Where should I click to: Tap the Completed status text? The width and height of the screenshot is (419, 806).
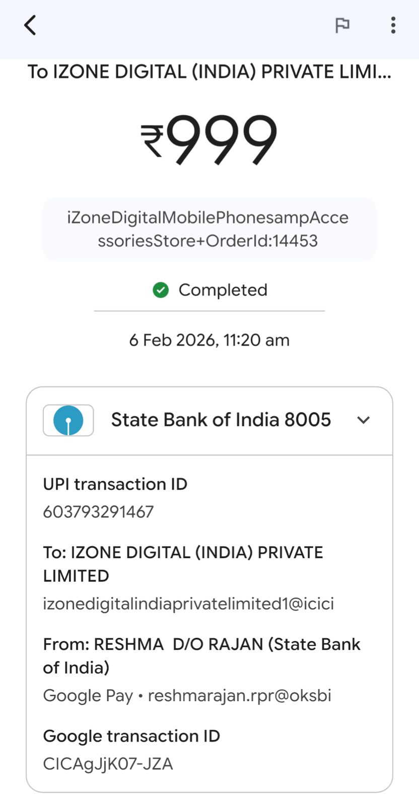(x=223, y=290)
